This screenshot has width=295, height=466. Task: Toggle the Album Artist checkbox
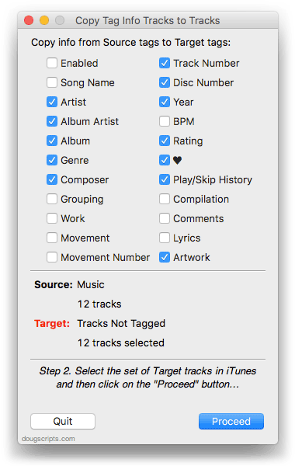point(52,121)
